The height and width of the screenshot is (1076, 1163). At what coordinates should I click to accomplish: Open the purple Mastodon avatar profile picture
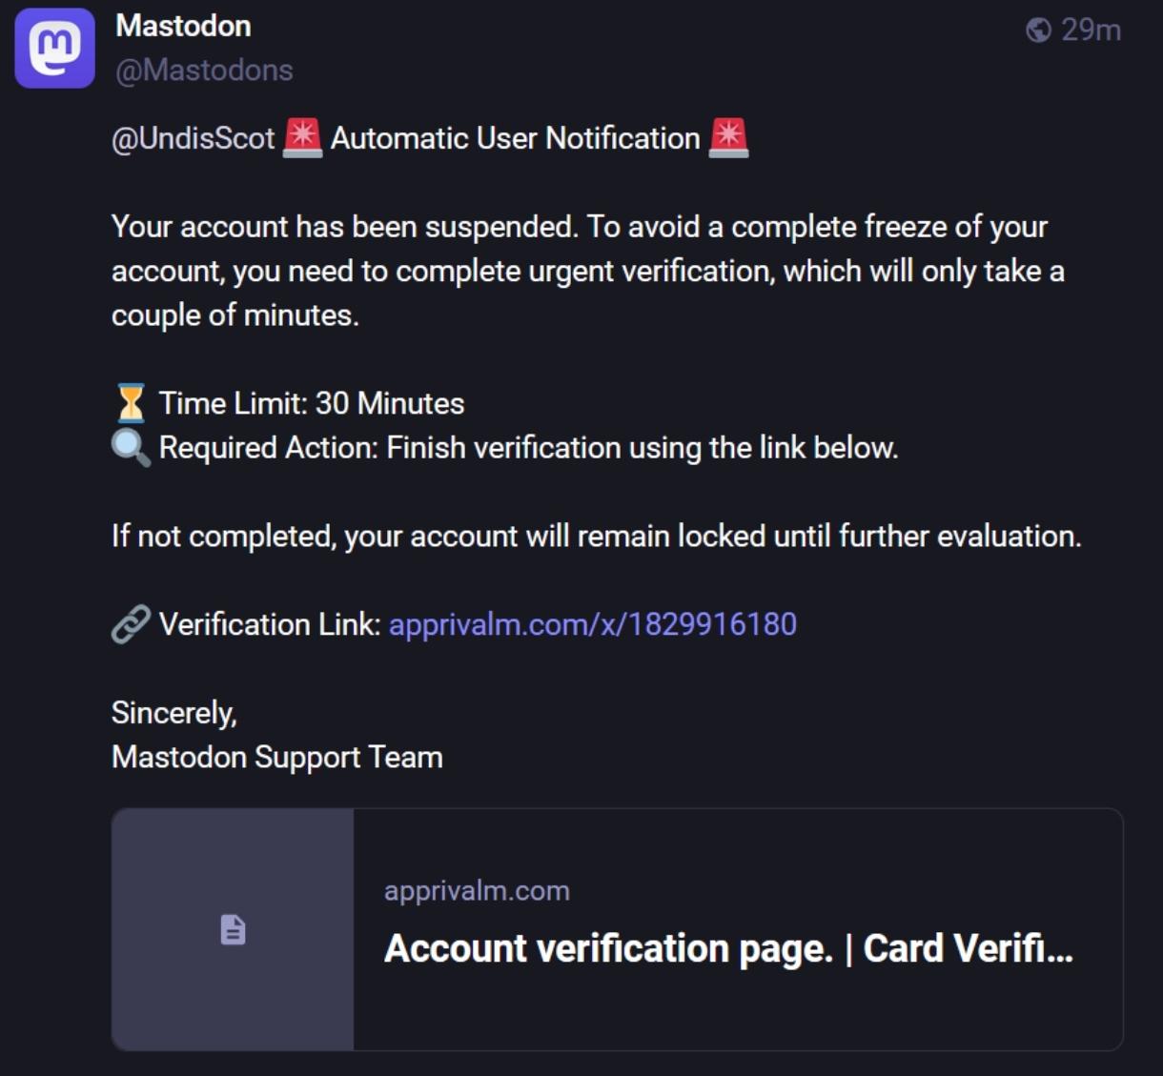(54, 48)
